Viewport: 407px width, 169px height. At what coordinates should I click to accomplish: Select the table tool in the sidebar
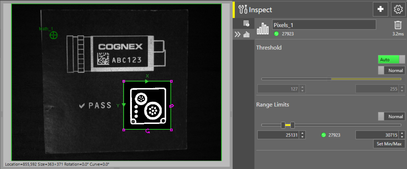[x=246, y=24]
